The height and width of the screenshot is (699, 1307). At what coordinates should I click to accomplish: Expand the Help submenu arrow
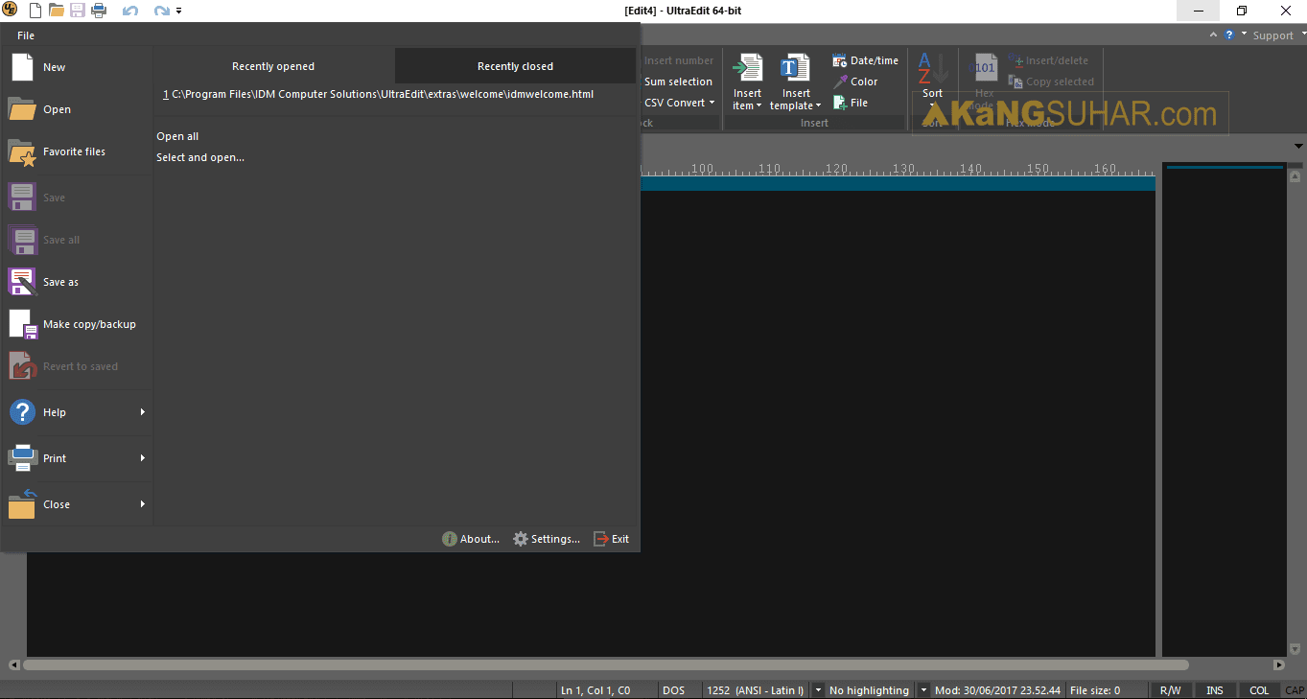click(x=143, y=412)
